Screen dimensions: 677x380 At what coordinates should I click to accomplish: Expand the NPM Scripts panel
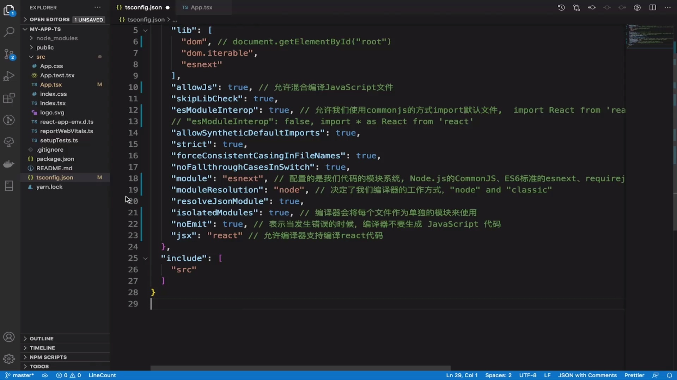coord(65,357)
